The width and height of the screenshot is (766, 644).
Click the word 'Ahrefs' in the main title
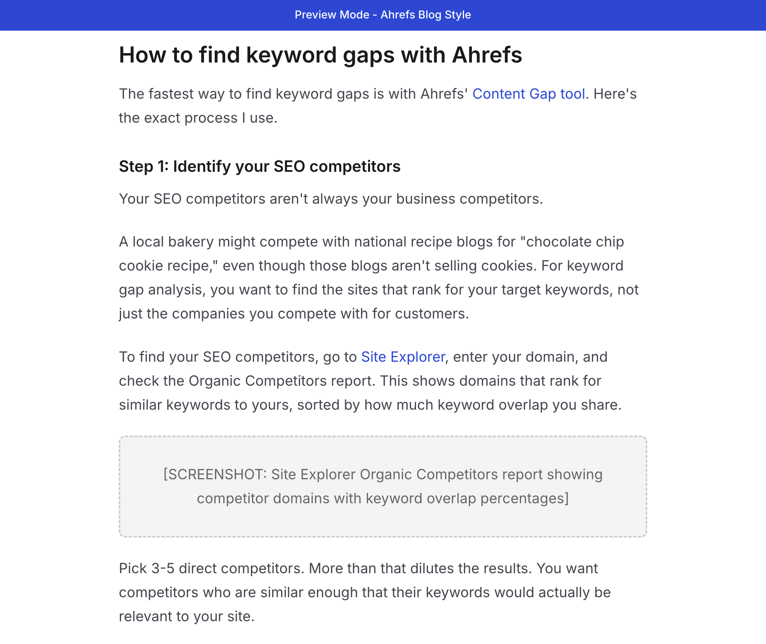coord(487,55)
